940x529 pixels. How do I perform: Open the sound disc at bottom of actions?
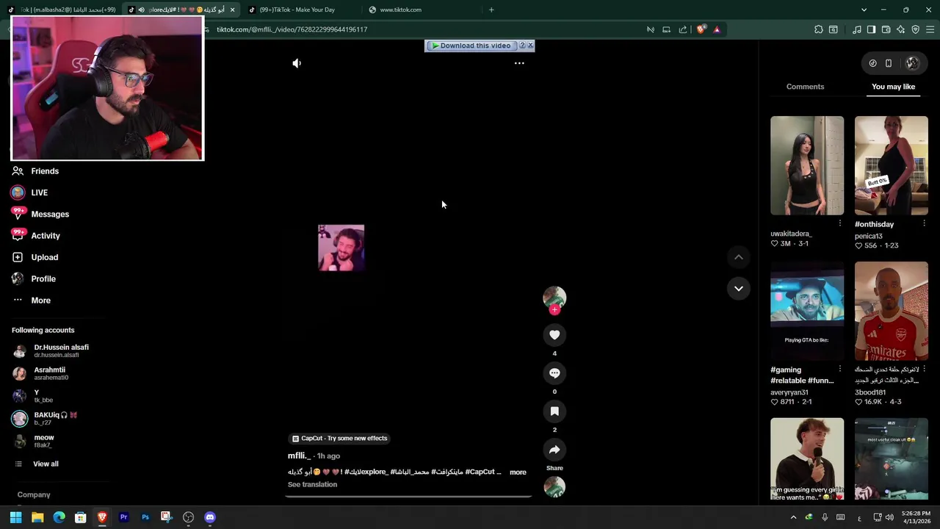[x=554, y=487]
